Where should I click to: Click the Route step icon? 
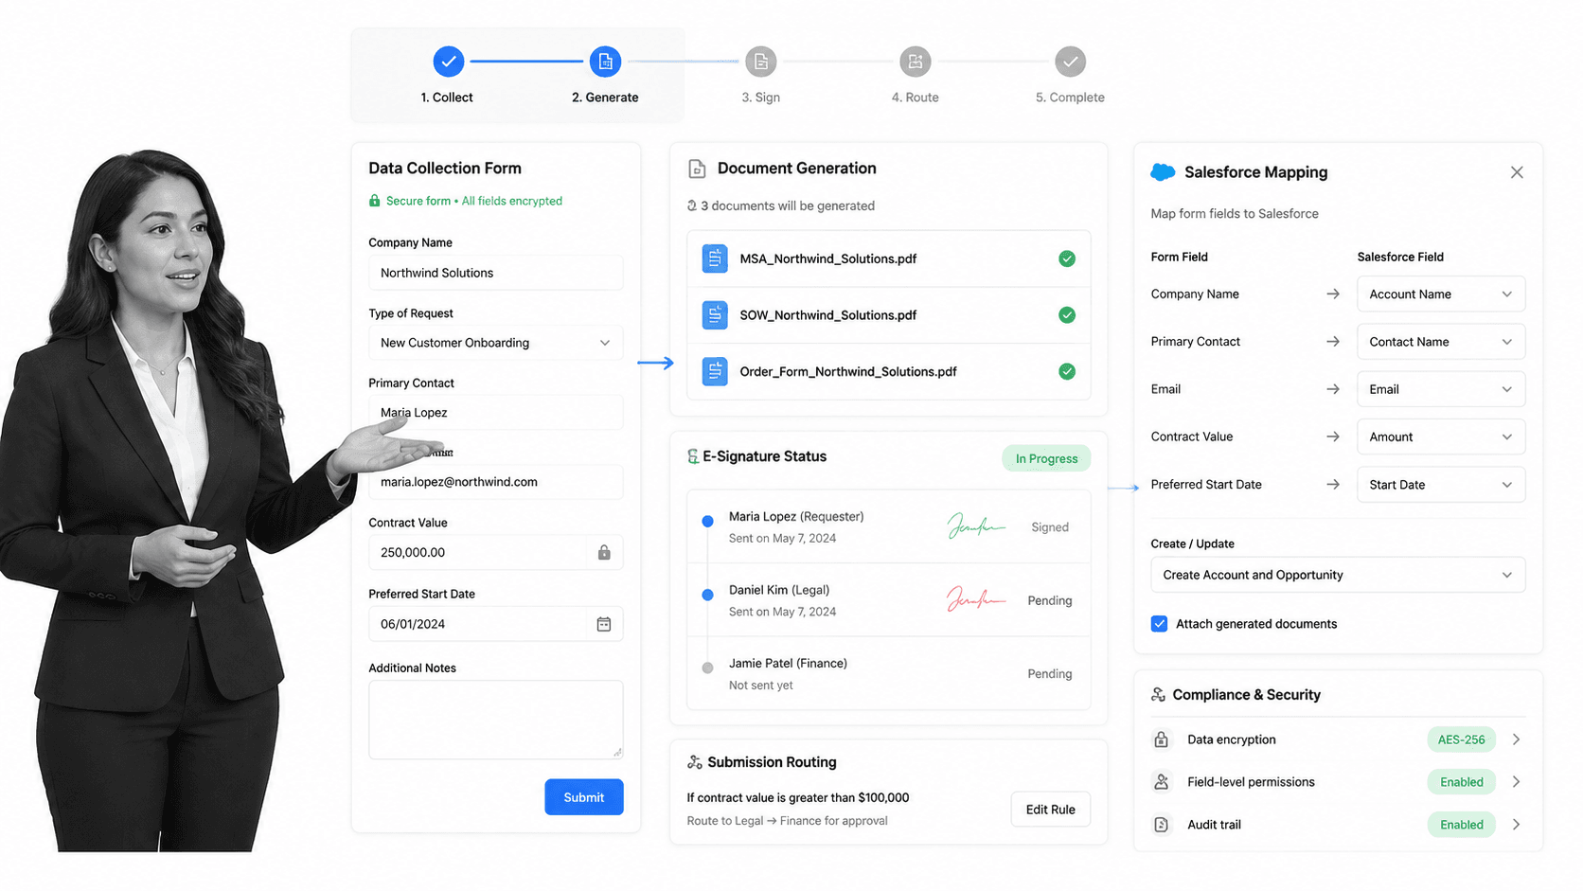tap(915, 62)
